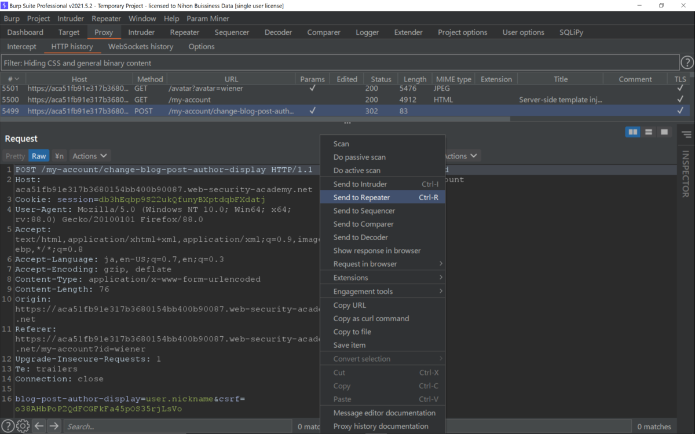Sort by Method column header
695x434 pixels.
pos(150,79)
